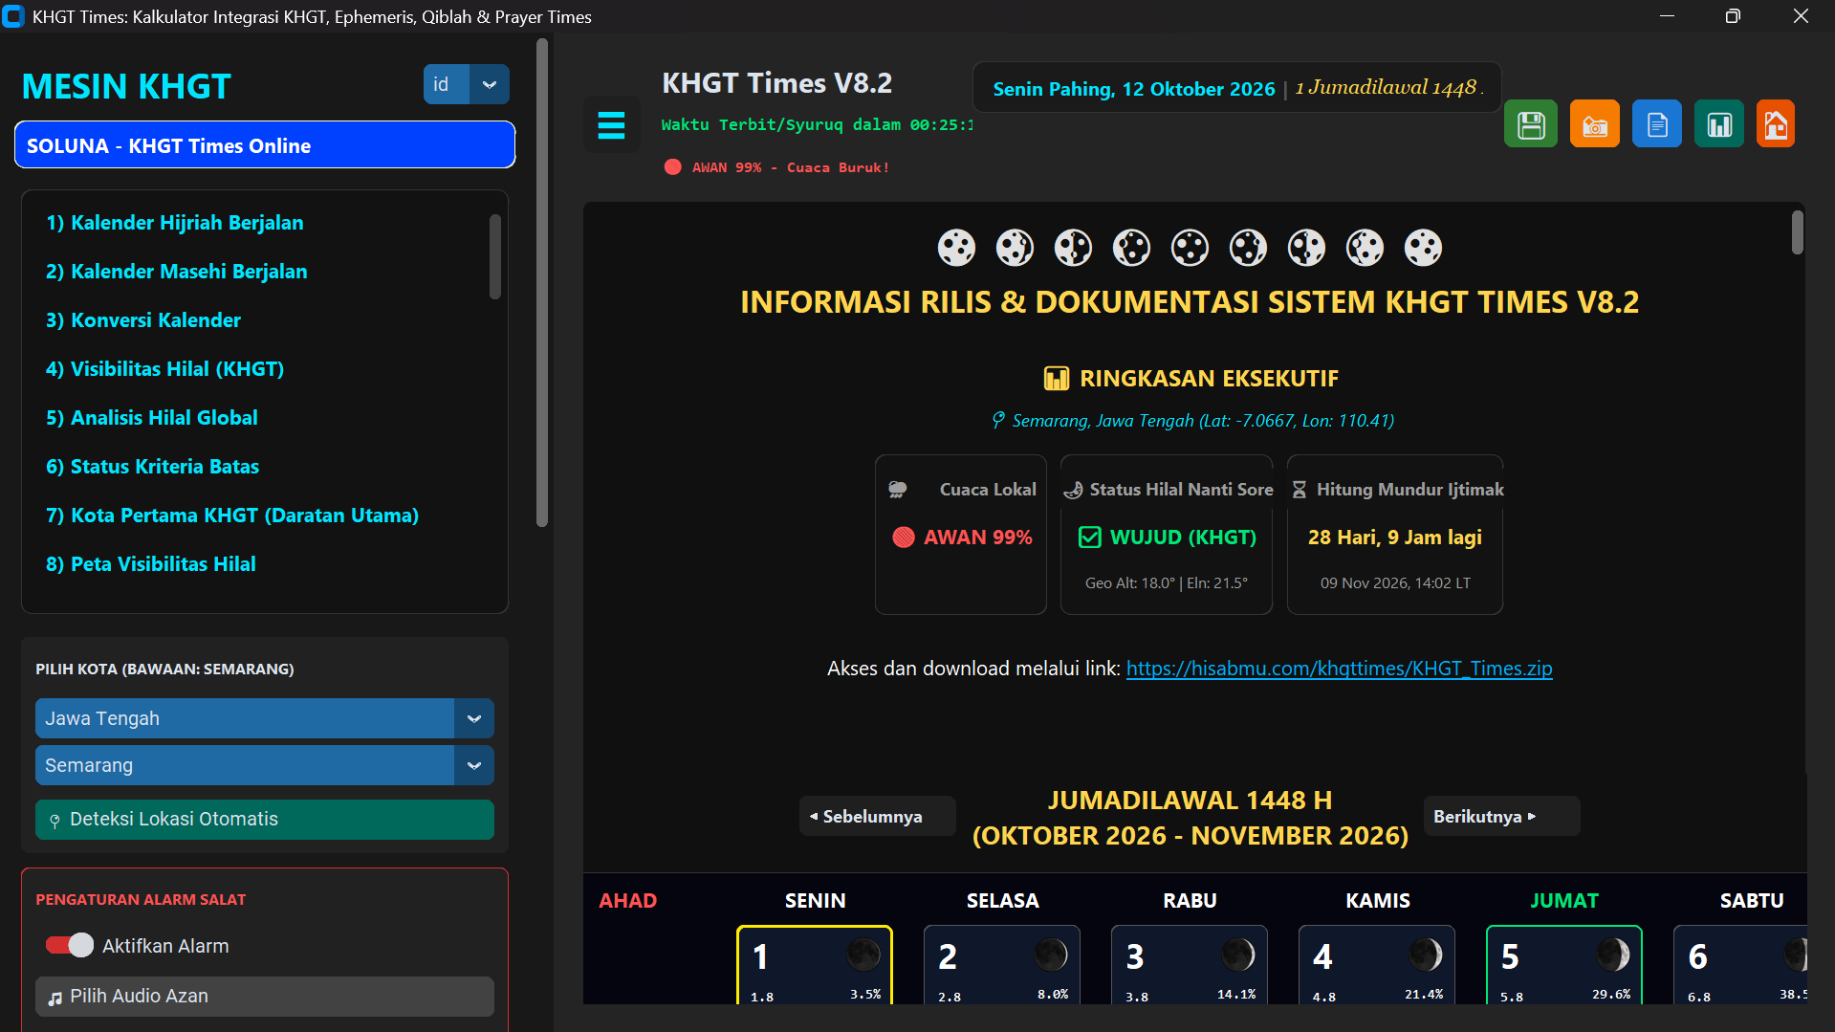Select calendar day 6 under SABTU

pyautogui.click(x=1740, y=964)
